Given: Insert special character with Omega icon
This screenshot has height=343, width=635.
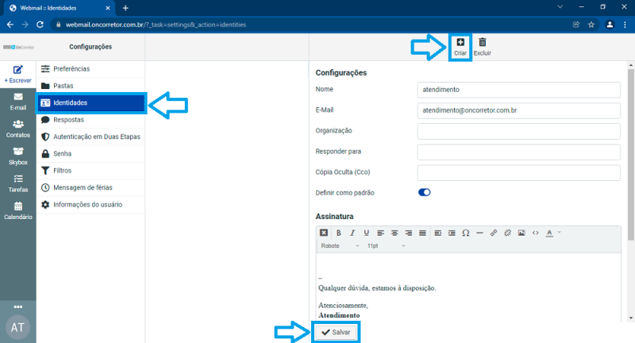Looking at the screenshot, I should (x=465, y=233).
